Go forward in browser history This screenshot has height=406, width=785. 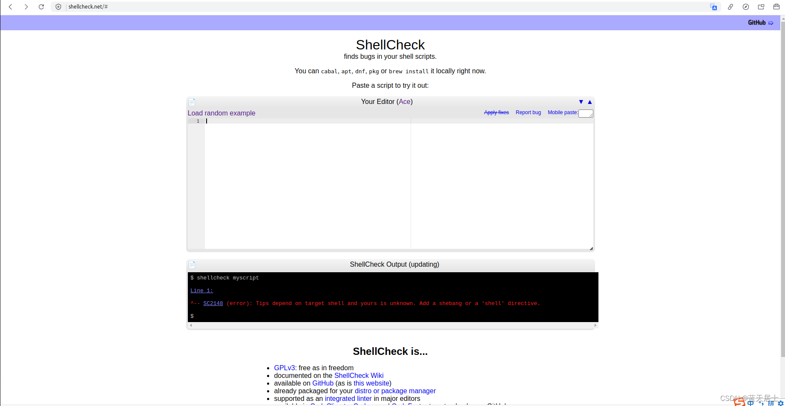[26, 7]
